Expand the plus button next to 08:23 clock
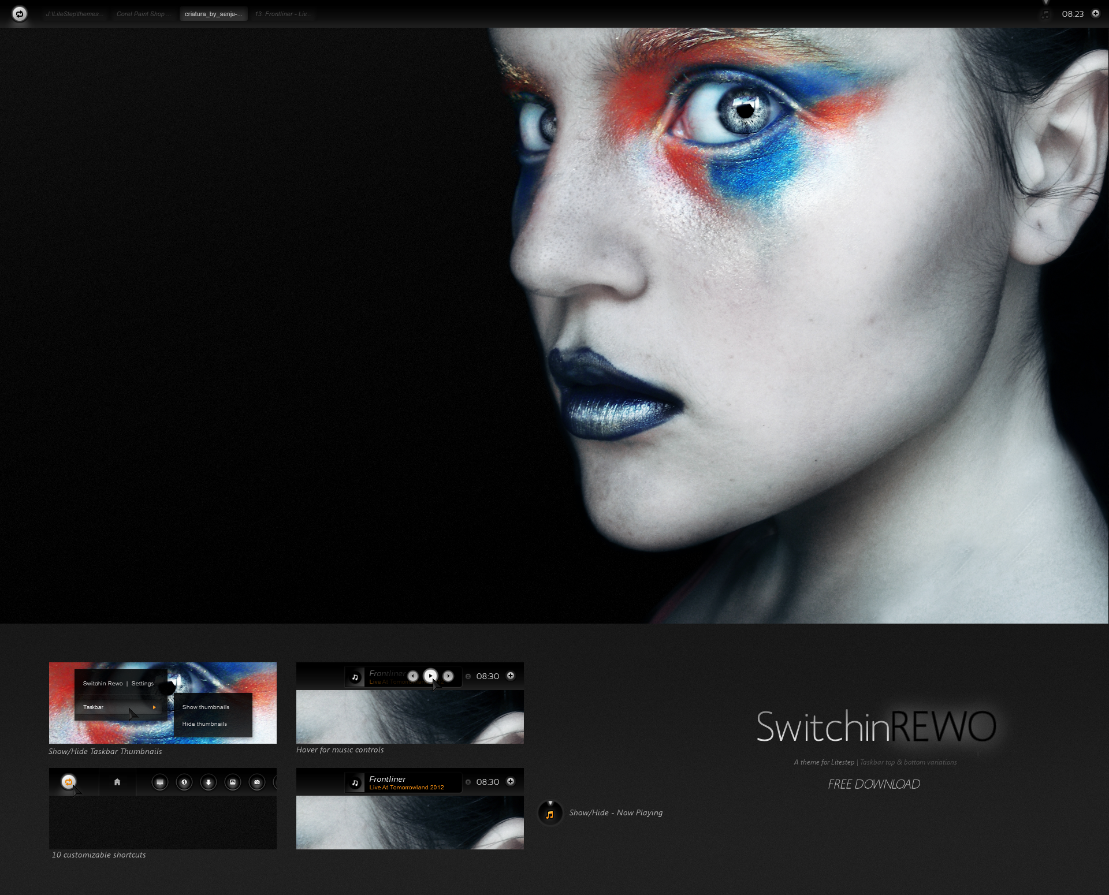Image resolution: width=1109 pixels, height=895 pixels. click(1095, 13)
